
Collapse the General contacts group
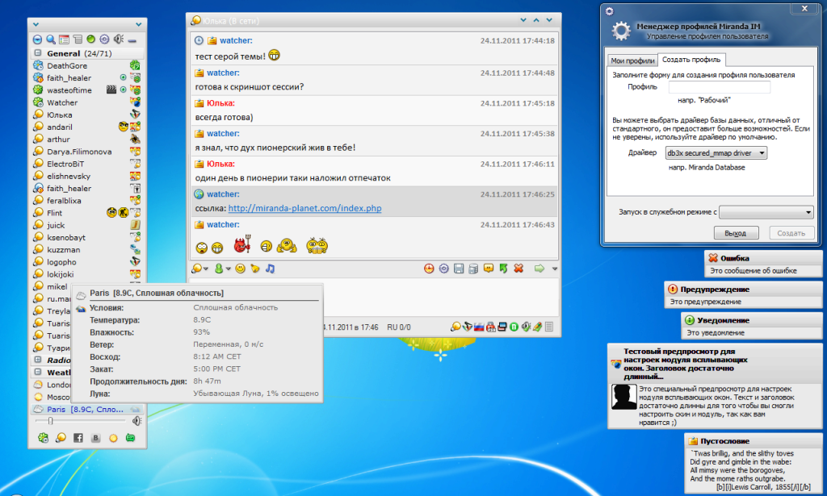pos(38,53)
